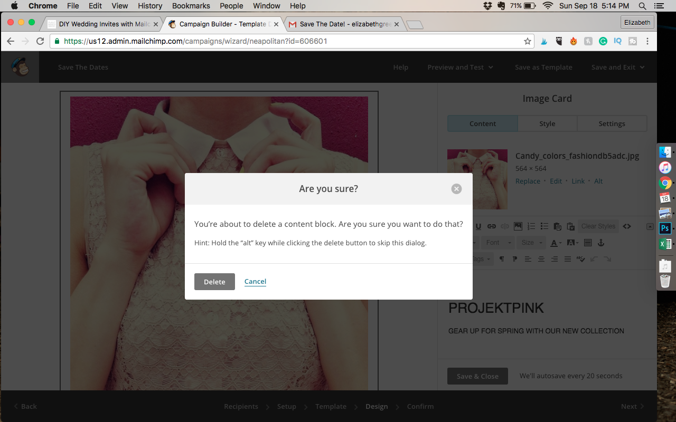Open the merge Tags dropdown
The image size is (676, 422).
click(482, 259)
